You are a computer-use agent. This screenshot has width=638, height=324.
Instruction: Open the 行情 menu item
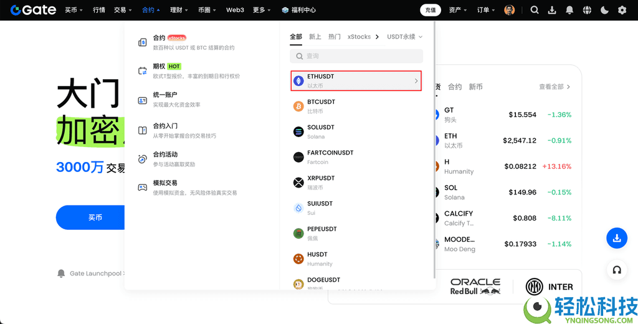pos(99,10)
